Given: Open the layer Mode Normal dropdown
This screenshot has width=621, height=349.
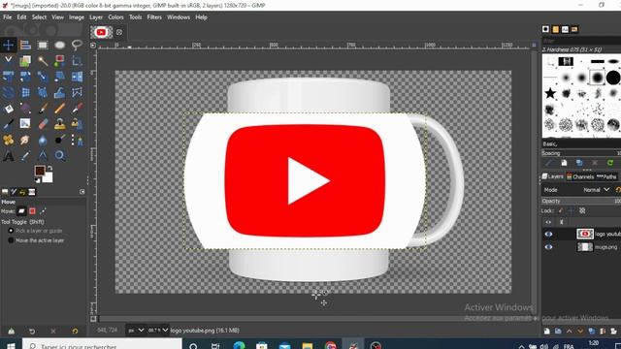Looking at the screenshot, I should 596,190.
